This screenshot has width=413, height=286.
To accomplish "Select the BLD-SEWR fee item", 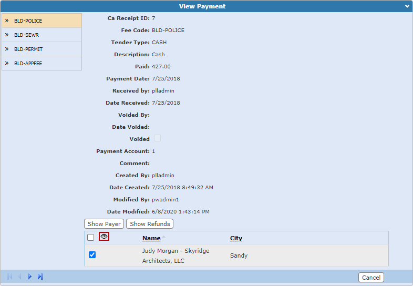I will 42,35.
